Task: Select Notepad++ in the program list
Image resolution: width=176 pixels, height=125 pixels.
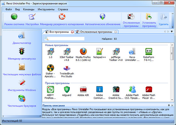Action: [x=99, y=53]
